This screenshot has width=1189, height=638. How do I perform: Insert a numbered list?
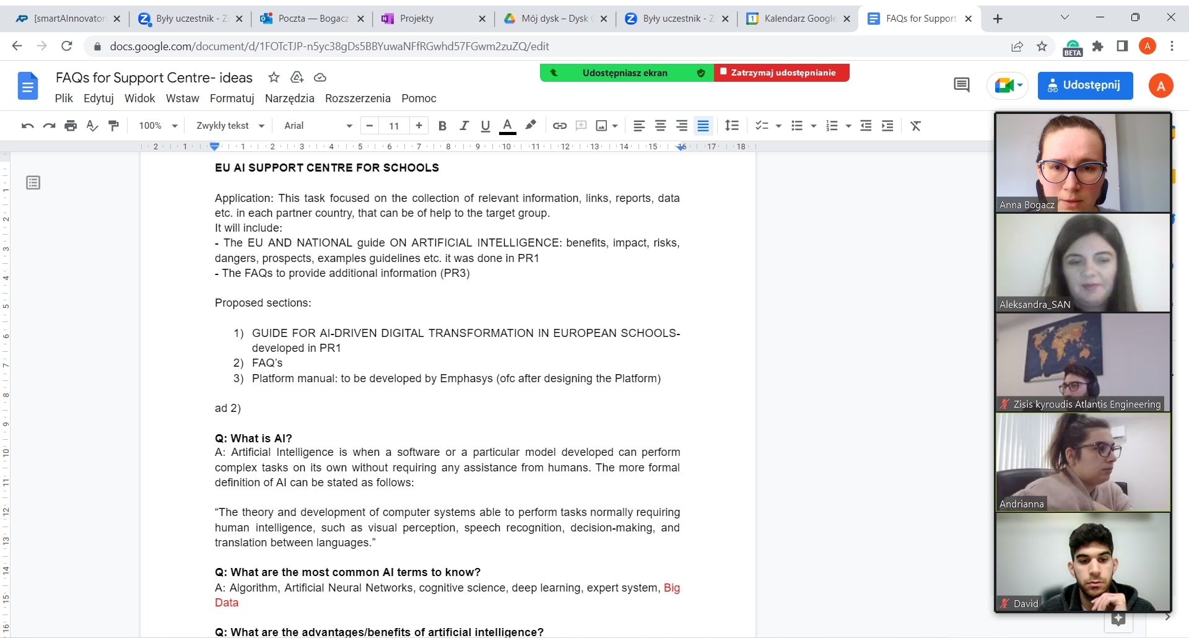832,126
